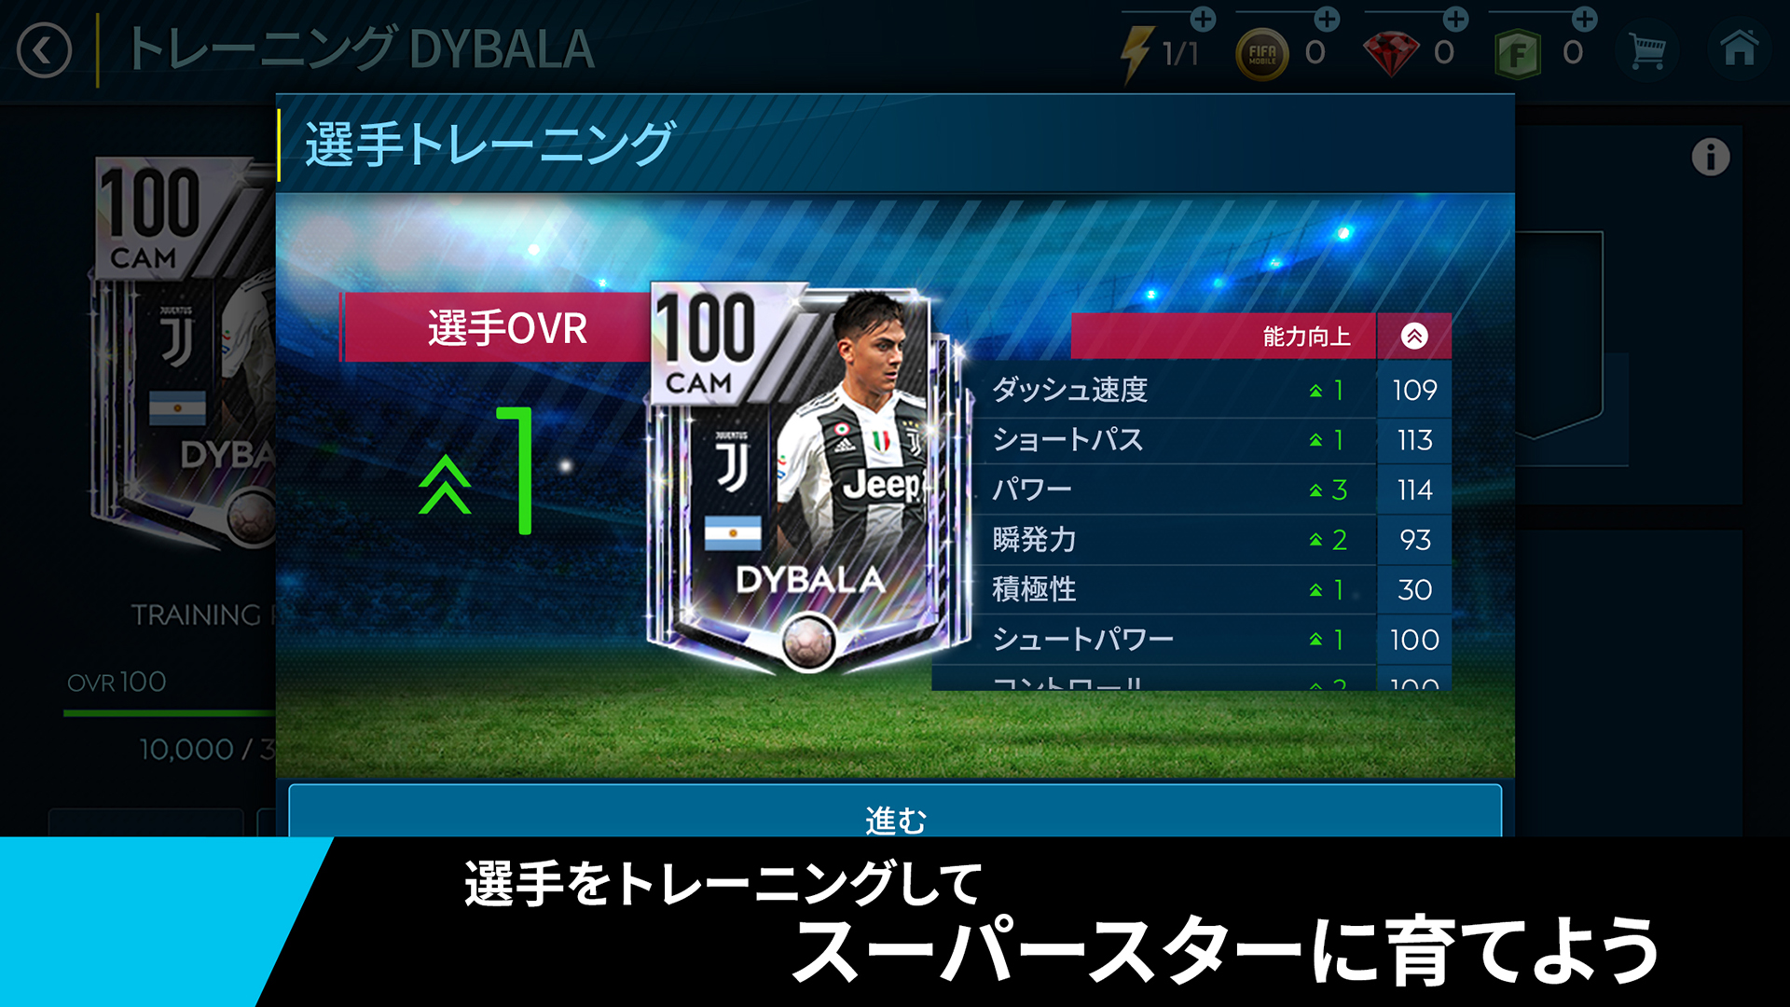
Task: Select the 積極性 stat row
Action: pyautogui.click(x=1210, y=590)
